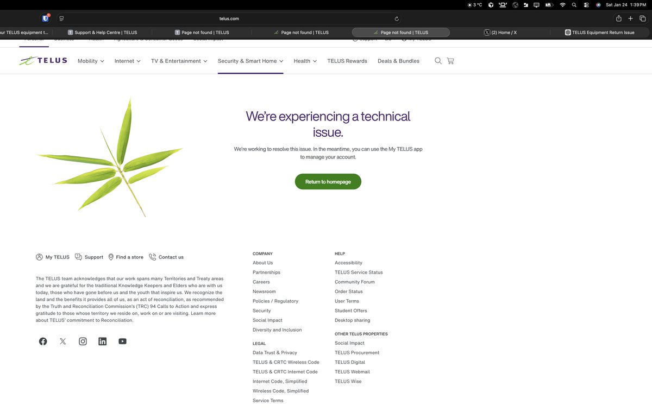Open TELUS Facebook page icon
Screen dimensions: 652x412
pos(43,341)
